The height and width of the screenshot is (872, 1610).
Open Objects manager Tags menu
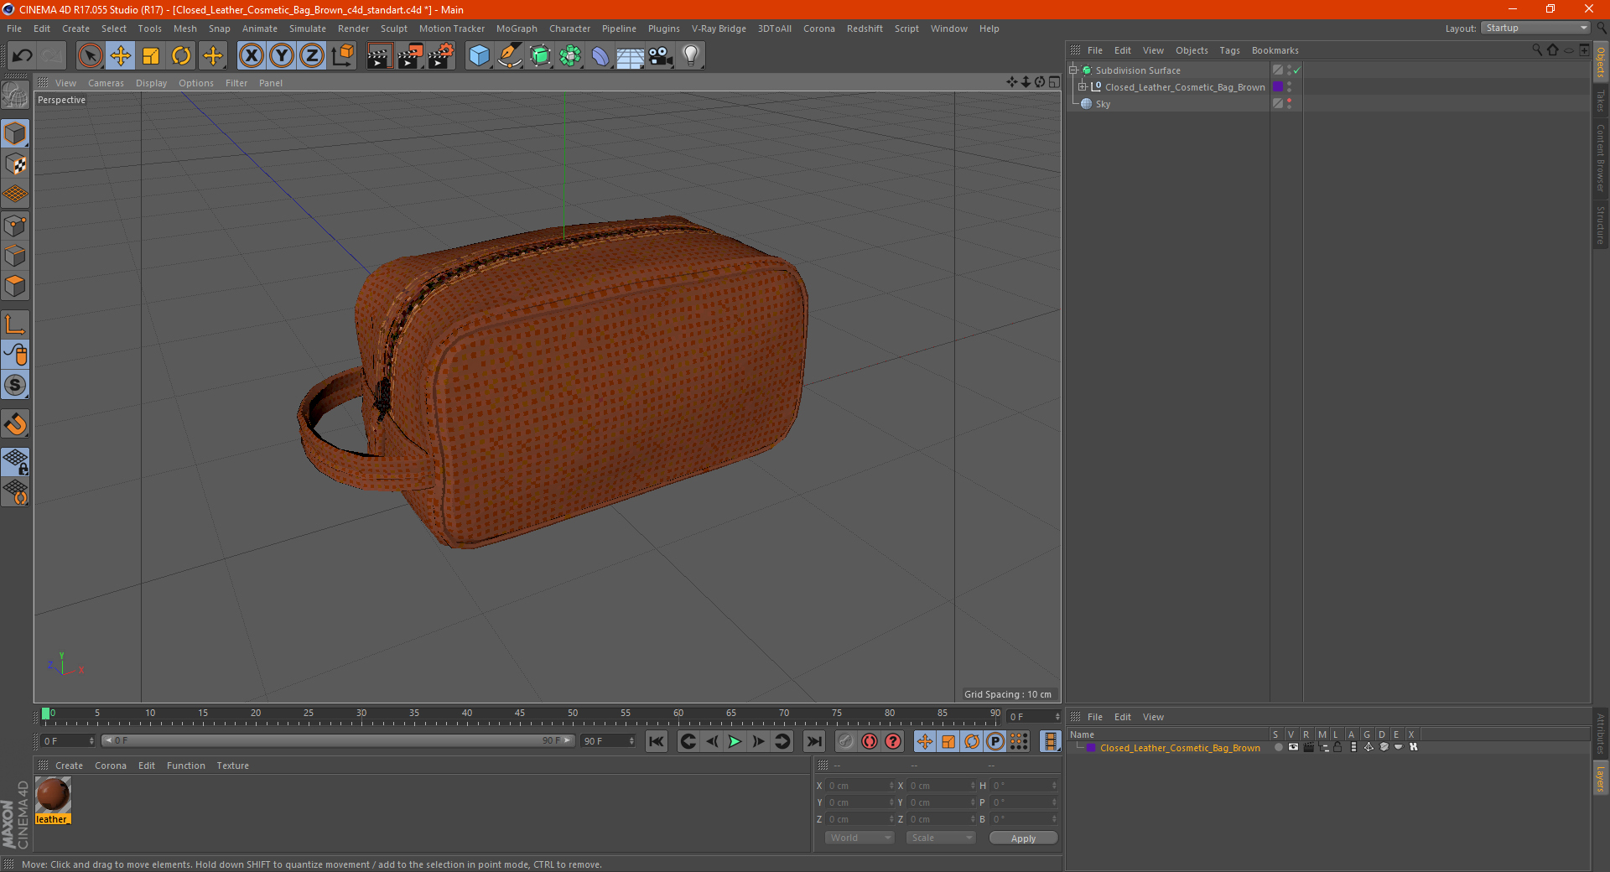click(1229, 50)
